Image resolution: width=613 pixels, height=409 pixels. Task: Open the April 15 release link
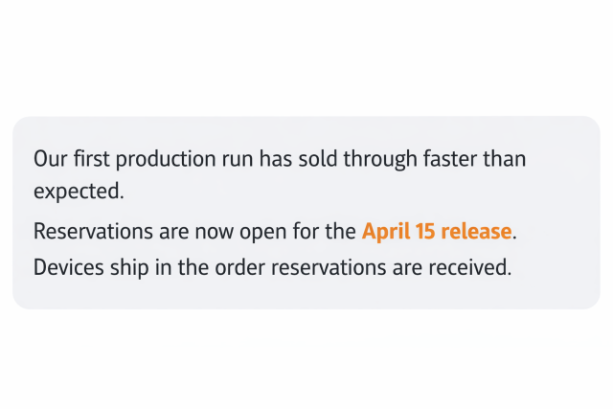437,232
